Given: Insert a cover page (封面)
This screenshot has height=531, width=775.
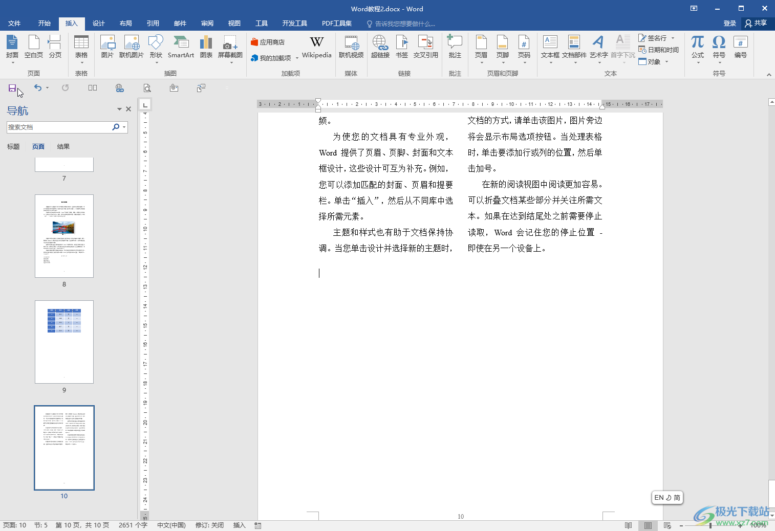Looking at the screenshot, I should point(12,49).
